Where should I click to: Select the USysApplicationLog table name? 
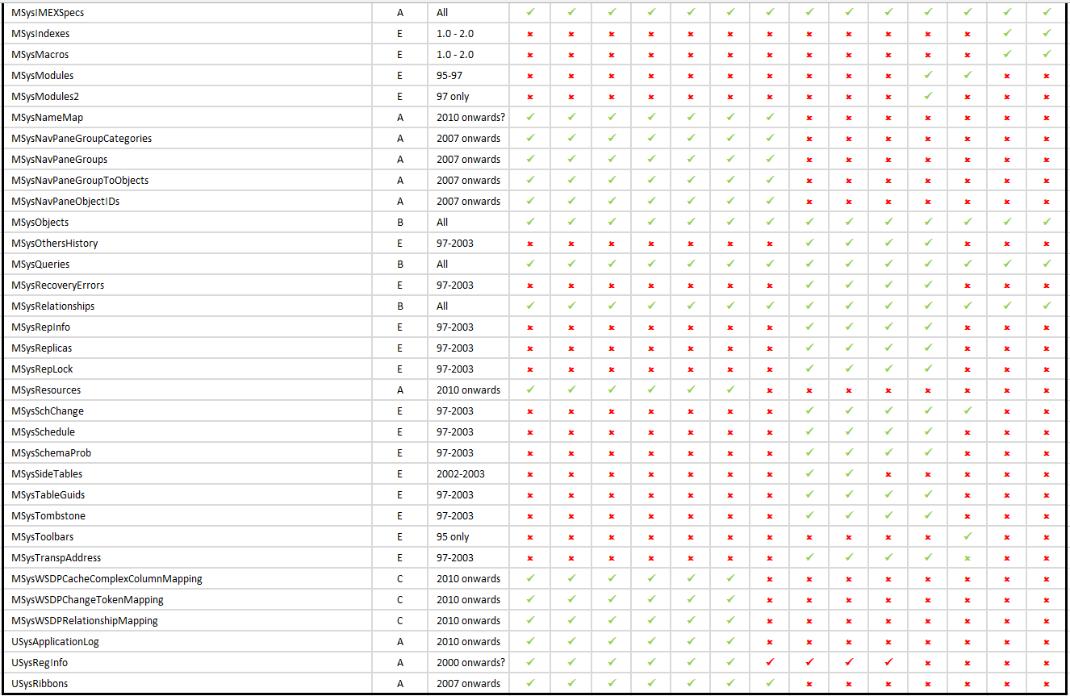[56, 642]
